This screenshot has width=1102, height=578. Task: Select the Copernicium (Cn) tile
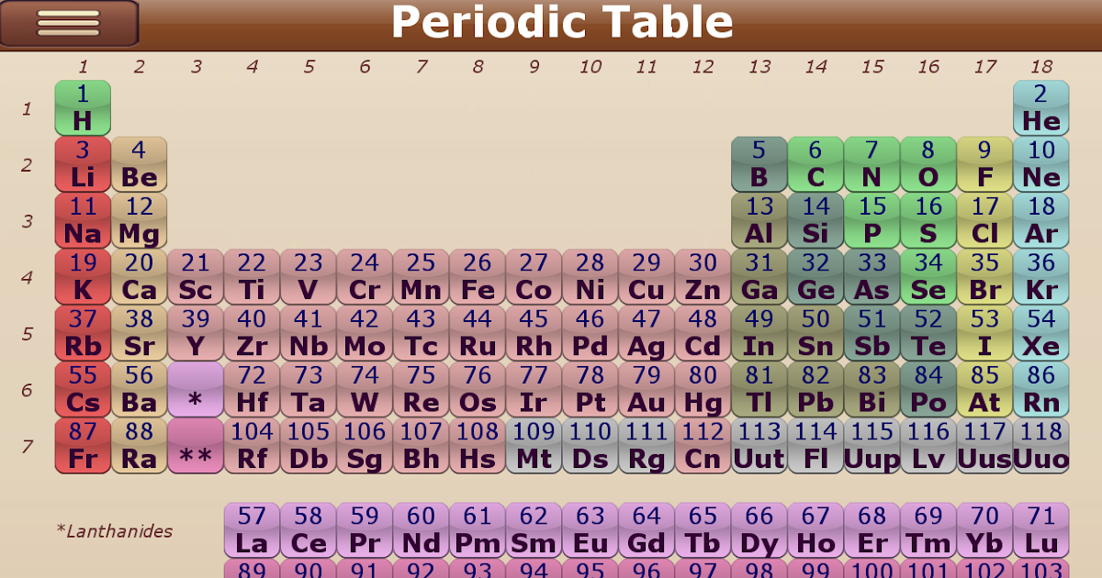[703, 446]
